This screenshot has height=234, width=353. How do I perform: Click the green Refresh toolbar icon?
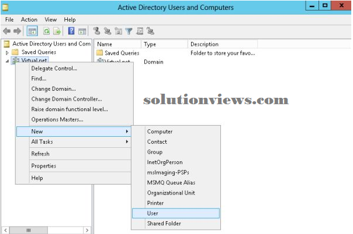47,31
